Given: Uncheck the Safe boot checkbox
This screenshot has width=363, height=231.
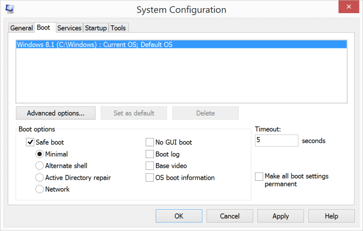Looking at the screenshot, I should pyautogui.click(x=30, y=142).
